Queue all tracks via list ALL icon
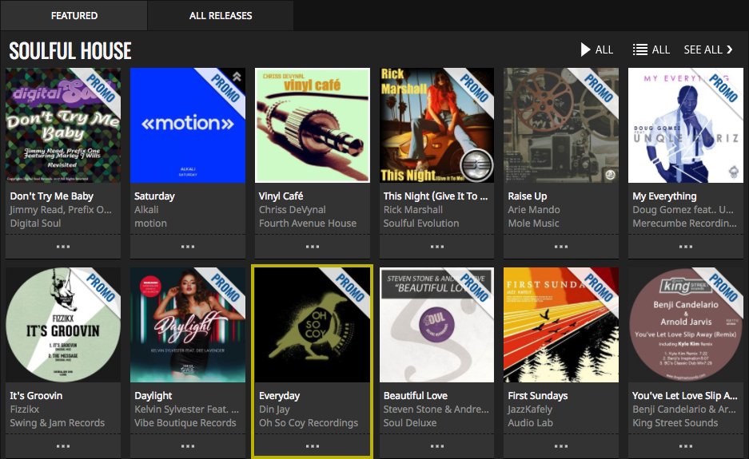The height and width of the screenshot is (459, 749). pyautogui.click(x=651, y=49)
